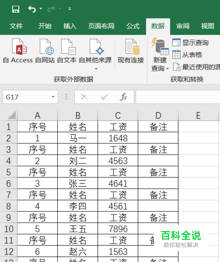Click the 最近使用的源 button

pyautogui.click(x=196, y=67)
